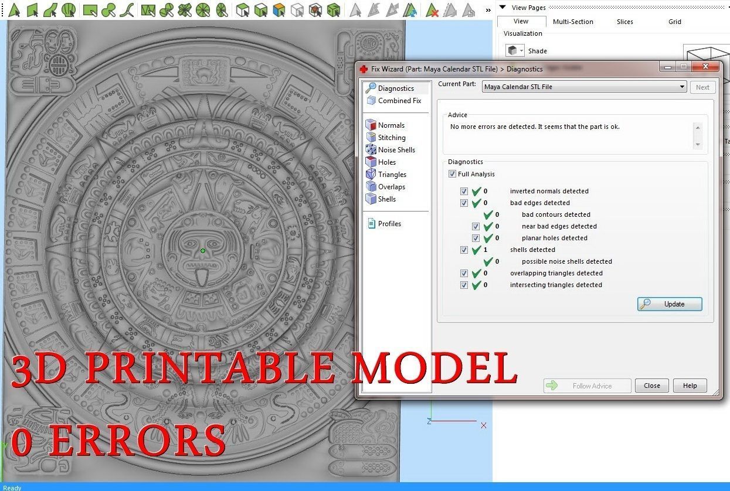
Task: Delete marked triangles with red X icon
Action: [x=432, y=10]
